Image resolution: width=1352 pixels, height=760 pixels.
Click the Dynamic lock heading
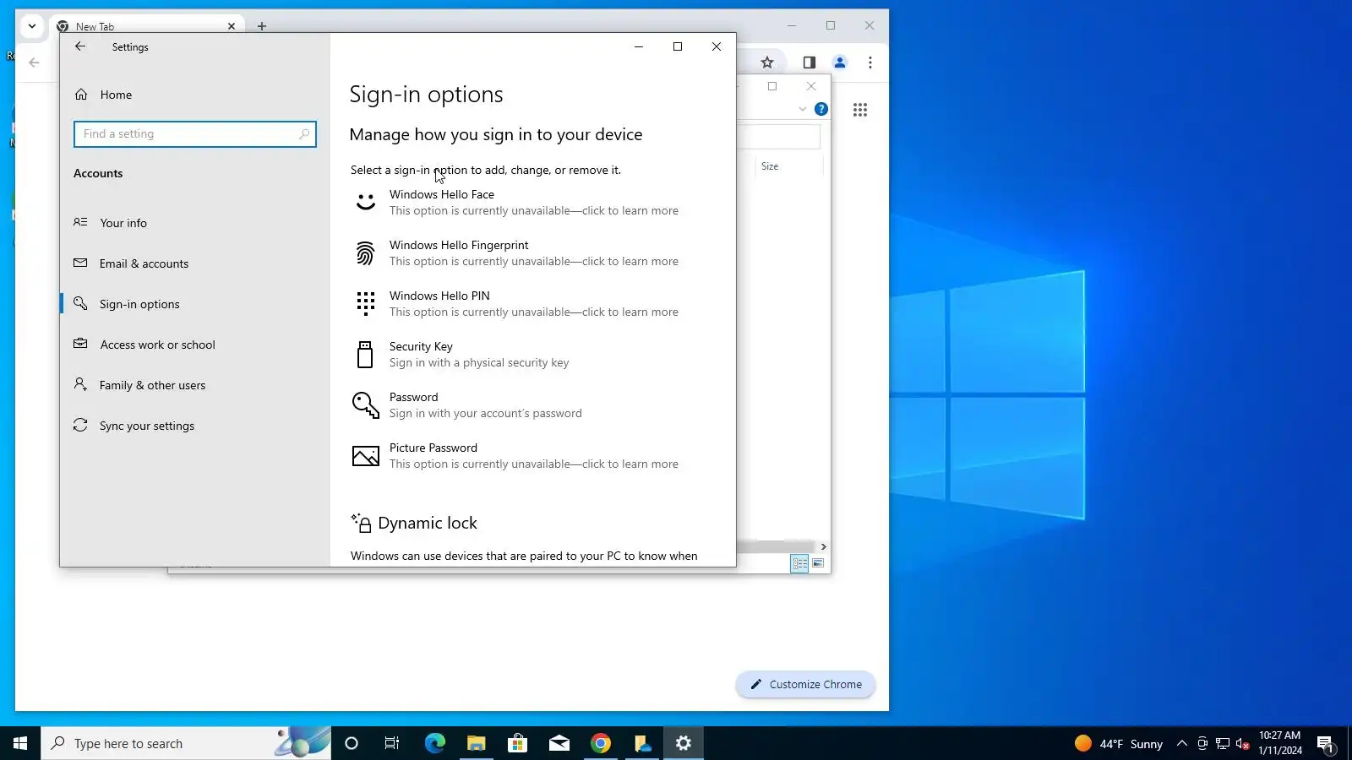tap(428, 524)
